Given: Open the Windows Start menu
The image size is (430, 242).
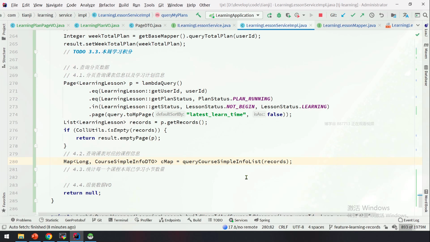Looking at the screenshot, I should click(x=6, y=236).
